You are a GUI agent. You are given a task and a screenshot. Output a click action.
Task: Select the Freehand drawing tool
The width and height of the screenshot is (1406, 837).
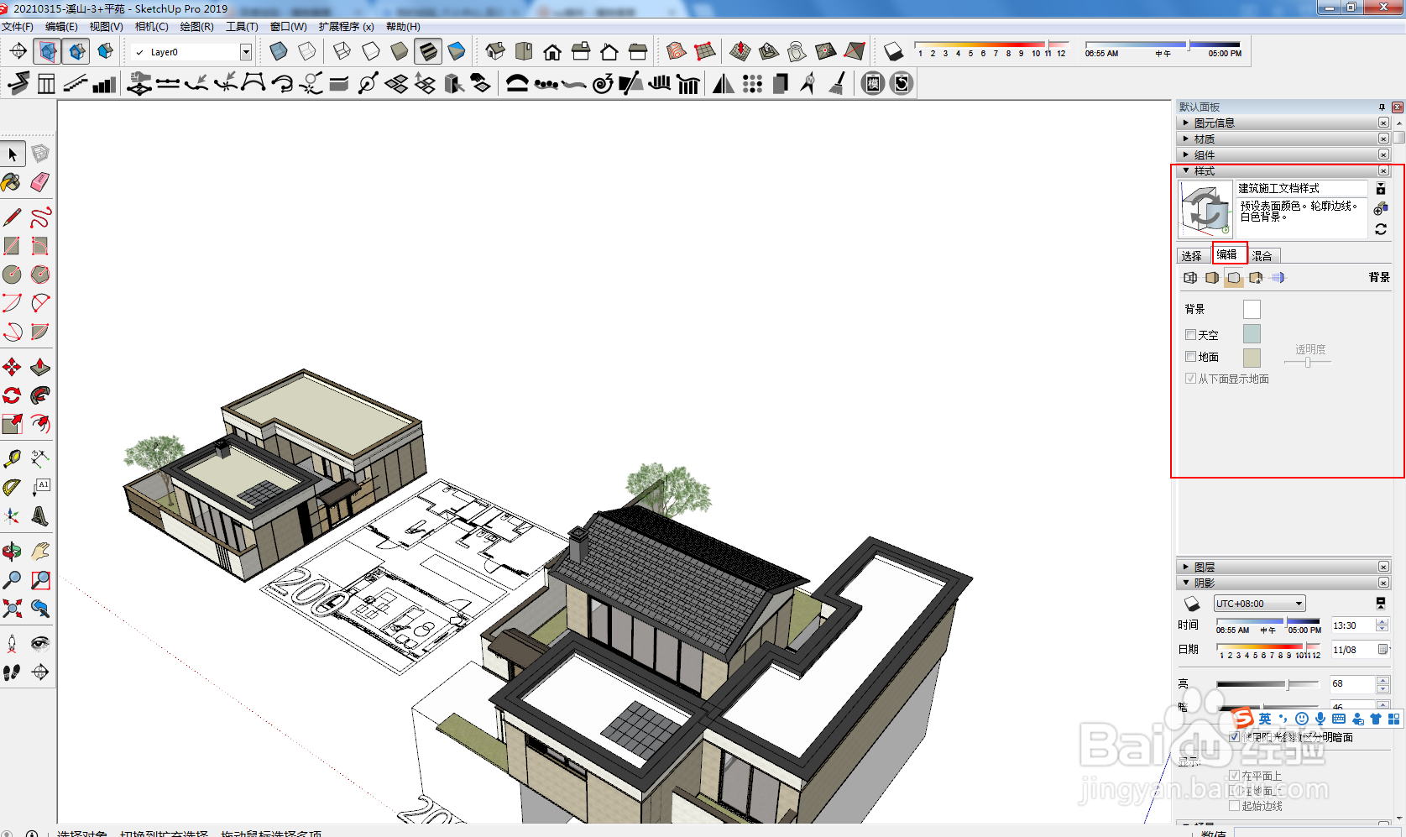point(40,217)
